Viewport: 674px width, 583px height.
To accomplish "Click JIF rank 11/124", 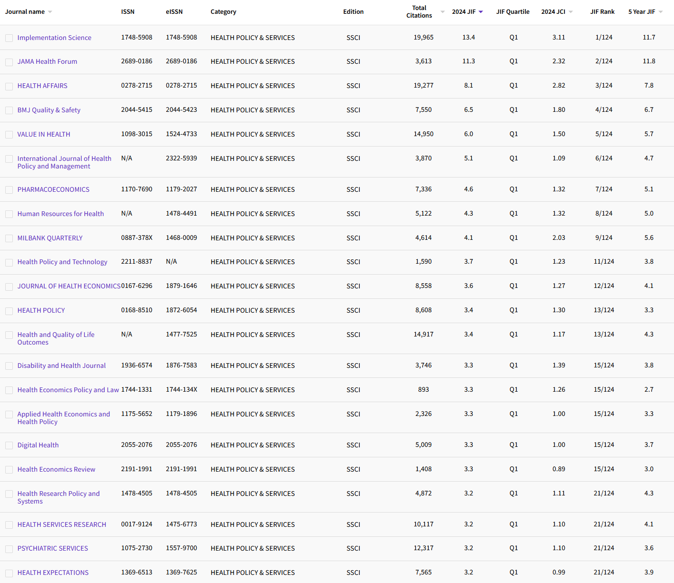I will click(604, 261).
